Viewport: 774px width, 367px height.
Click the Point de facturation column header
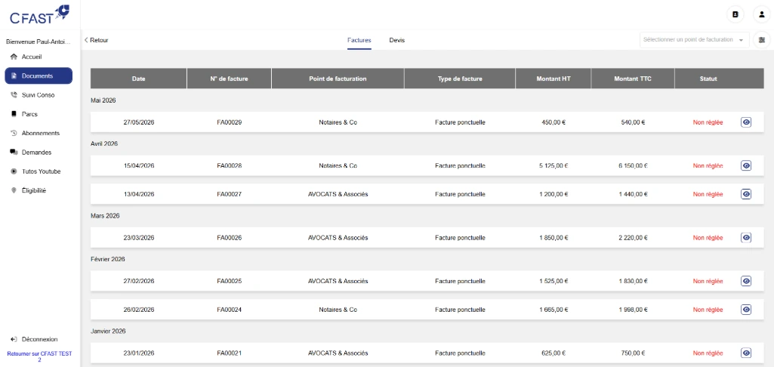(338, 79)
